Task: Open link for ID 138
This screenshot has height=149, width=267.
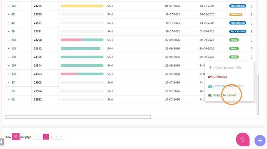Action: coord(14,57)
